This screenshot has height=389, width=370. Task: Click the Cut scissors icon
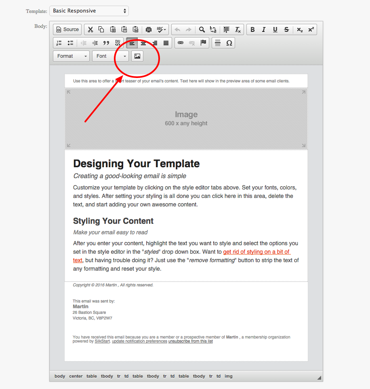pyautogui.click(x=90, y=29)
